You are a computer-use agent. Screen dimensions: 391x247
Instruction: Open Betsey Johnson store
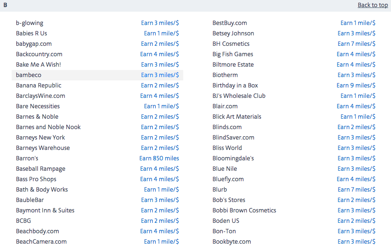point(233,33)
